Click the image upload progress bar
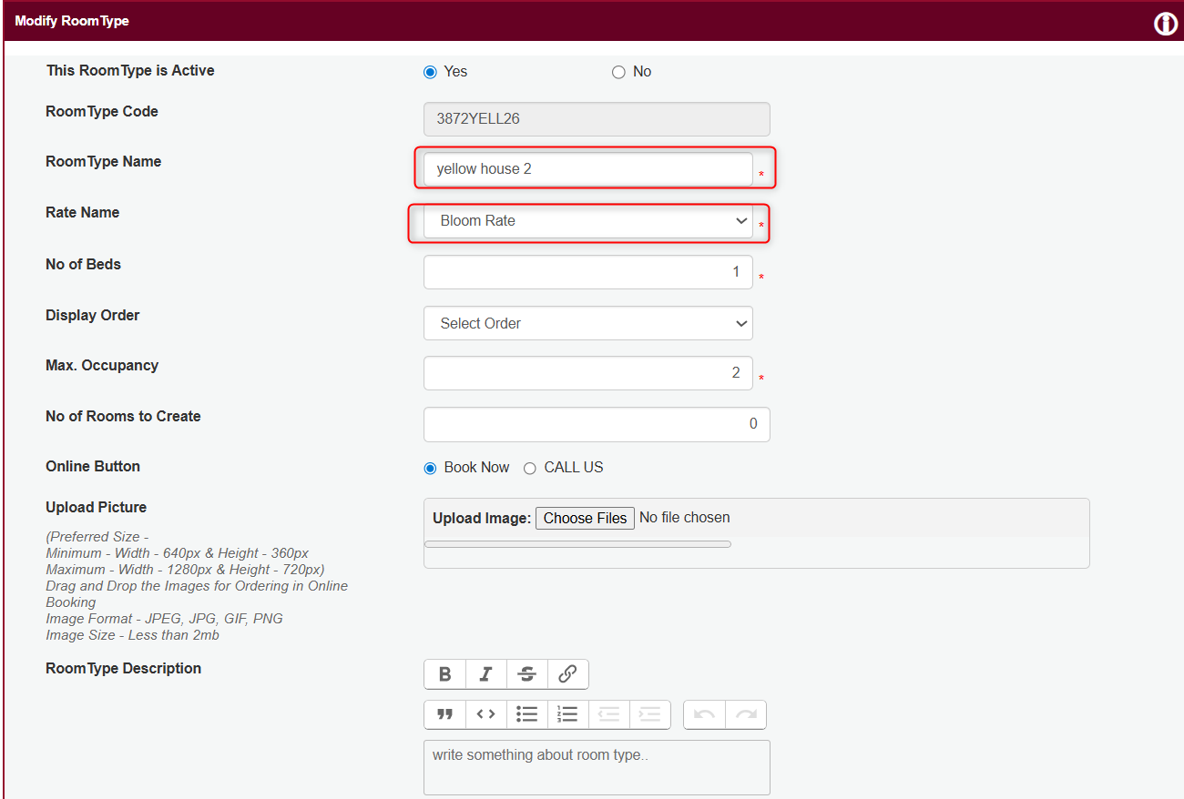This screenshot has height=799, width=1184. pyautogui.click(x=577, y=544)
